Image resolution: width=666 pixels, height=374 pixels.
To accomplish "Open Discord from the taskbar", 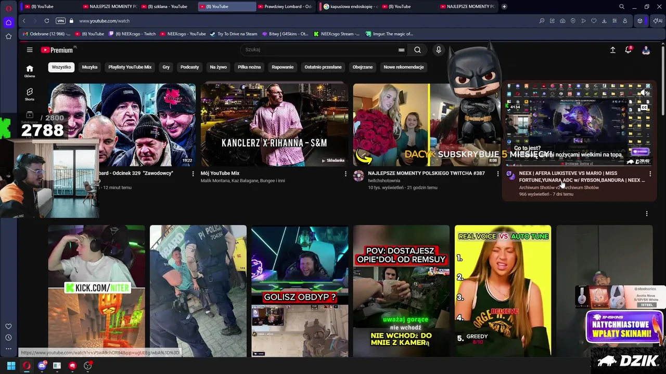I will [x=42, y=366].
